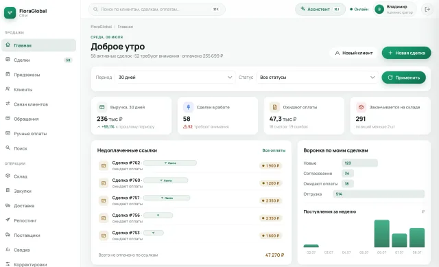Click the Применить button
439x267 pixels.
click(x=404, y=78)
